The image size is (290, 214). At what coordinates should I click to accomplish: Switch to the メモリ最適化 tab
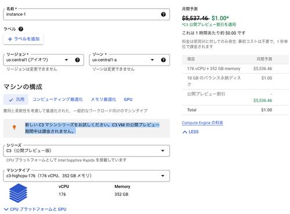click(x=103, y=99)
